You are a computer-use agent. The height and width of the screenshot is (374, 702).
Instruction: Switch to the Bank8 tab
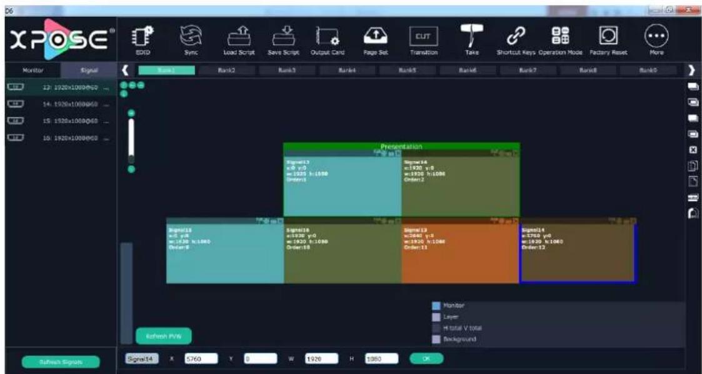[x=588, y=70]
